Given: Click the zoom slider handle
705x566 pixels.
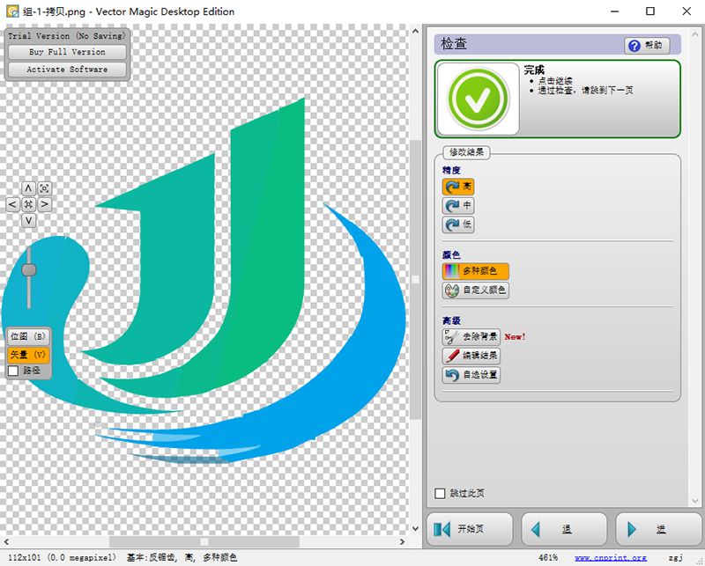Looking at the screenshot, I should pyautogui.click(x=29, y=269).
